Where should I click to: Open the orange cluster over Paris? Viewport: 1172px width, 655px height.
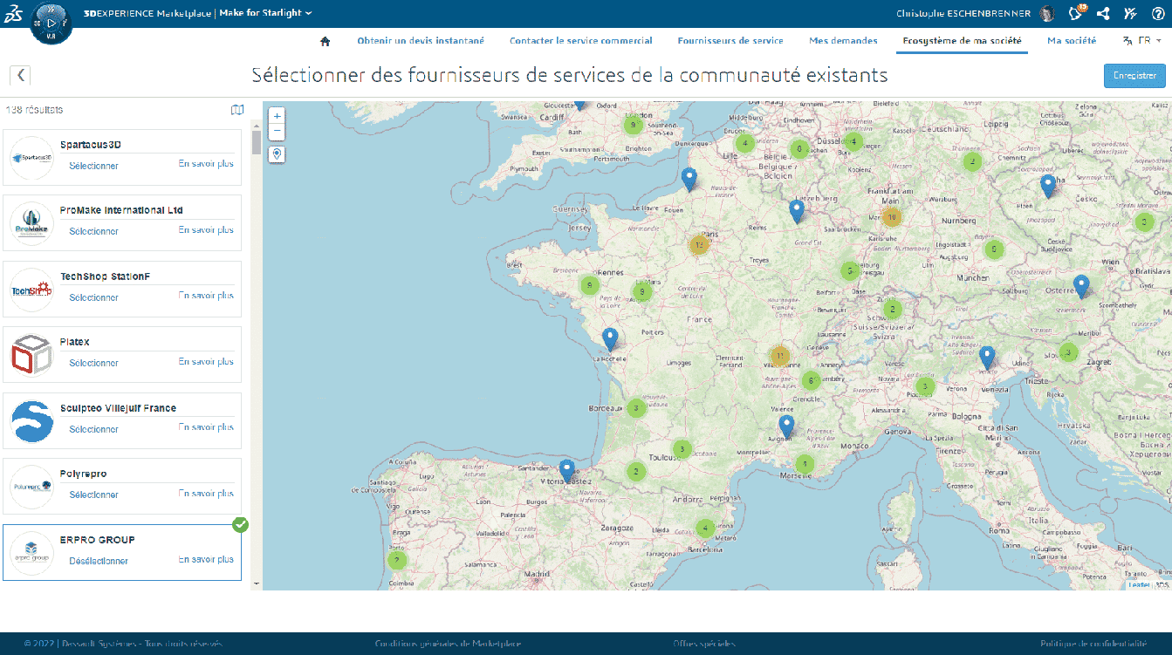pyautogui.click(x=698, y=245)
